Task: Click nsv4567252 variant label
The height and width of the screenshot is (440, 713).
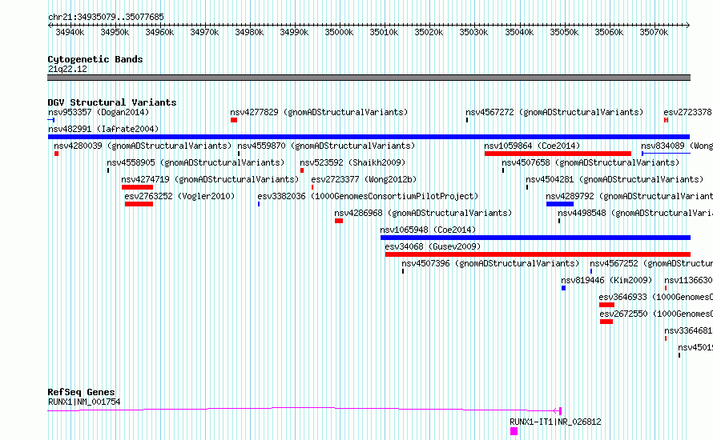Action: click(x=651, y=263)
